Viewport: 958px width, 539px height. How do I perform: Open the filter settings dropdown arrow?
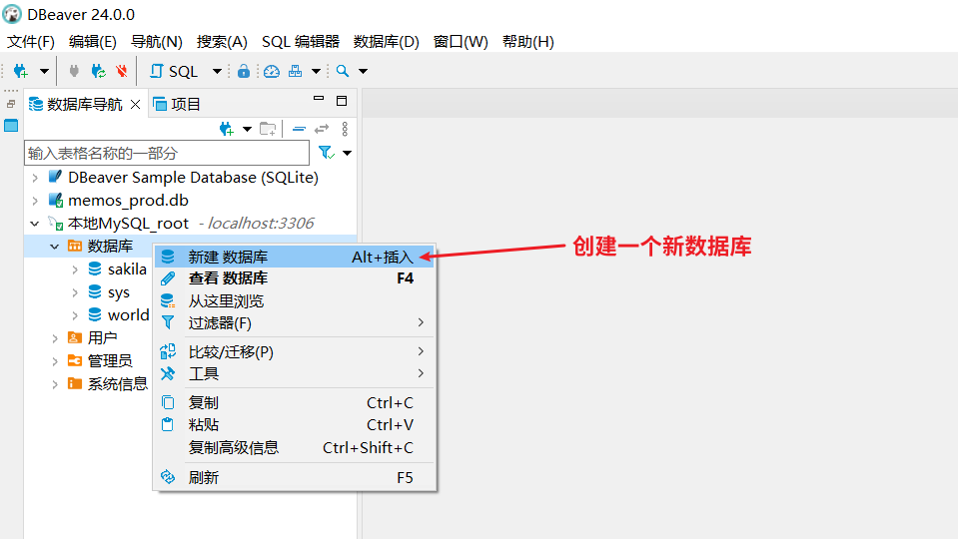tap(347, 153)
